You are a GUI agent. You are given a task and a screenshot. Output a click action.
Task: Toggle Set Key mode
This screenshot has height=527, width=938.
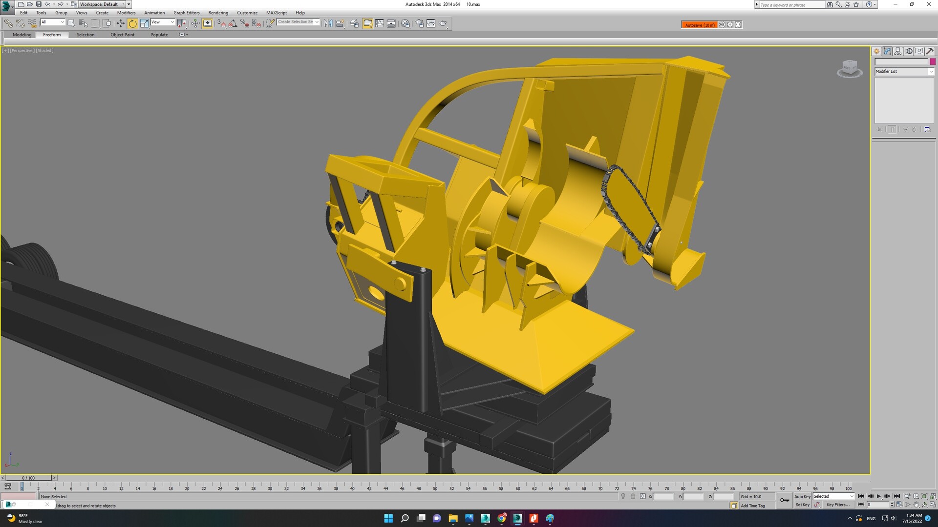802,505
